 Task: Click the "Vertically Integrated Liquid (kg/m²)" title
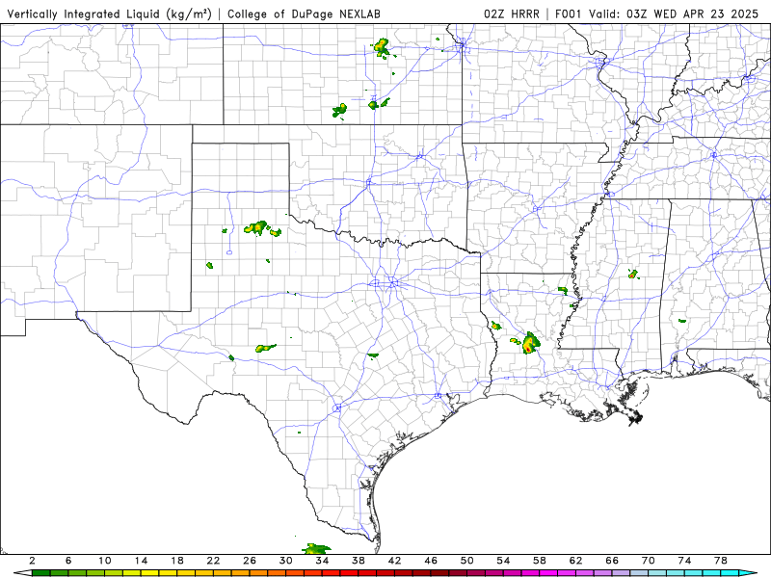point(109,13)
